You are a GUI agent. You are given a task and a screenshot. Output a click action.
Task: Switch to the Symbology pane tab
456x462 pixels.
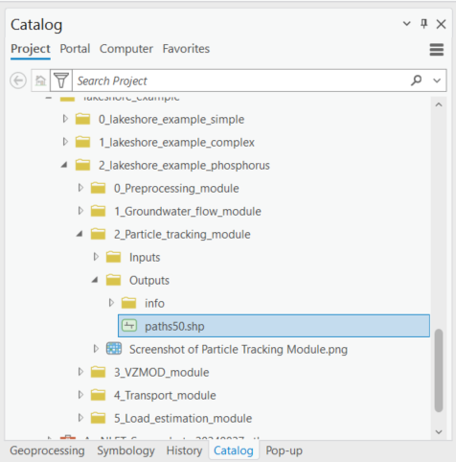click(x=125, y=450)
